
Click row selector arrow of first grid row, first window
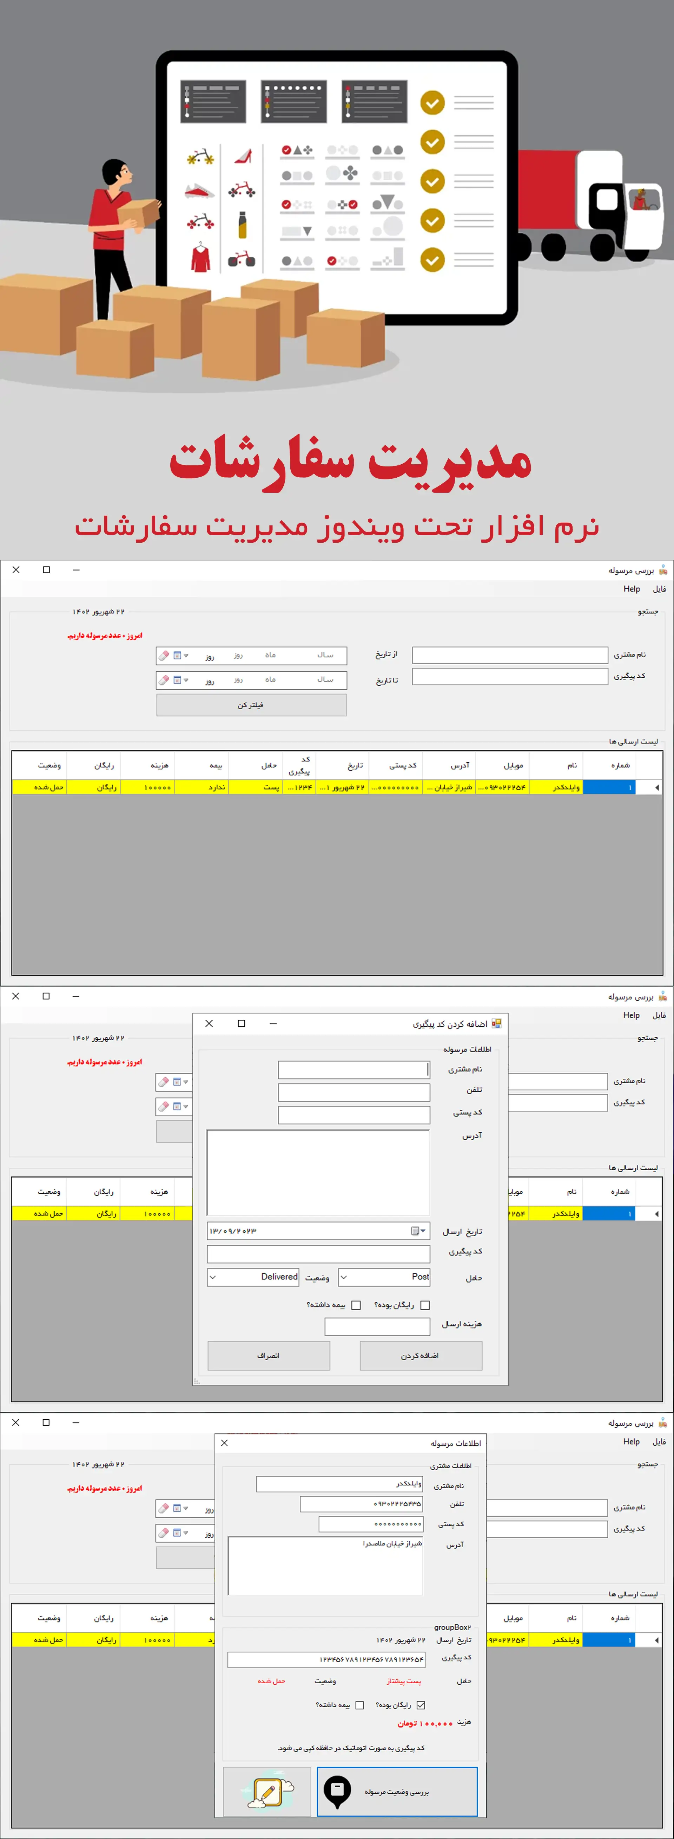(656, 787)
